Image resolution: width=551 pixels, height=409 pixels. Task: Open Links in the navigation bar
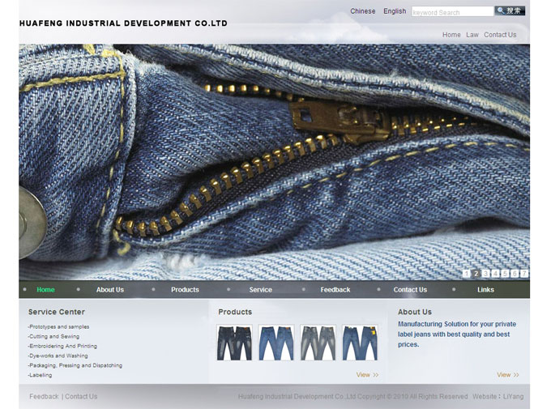pos(485,290)
